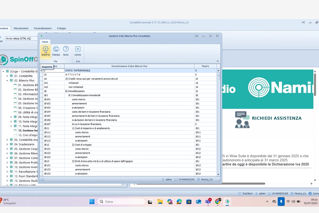
Task: Open the Manutenzione tab in the main window
Action: point(21,28)
